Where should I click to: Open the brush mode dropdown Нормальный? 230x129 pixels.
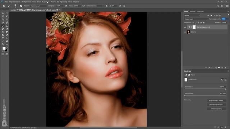38,6
